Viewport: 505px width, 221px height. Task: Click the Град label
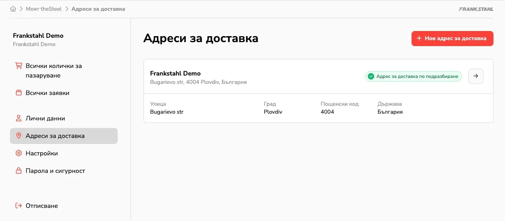[270, 104]
